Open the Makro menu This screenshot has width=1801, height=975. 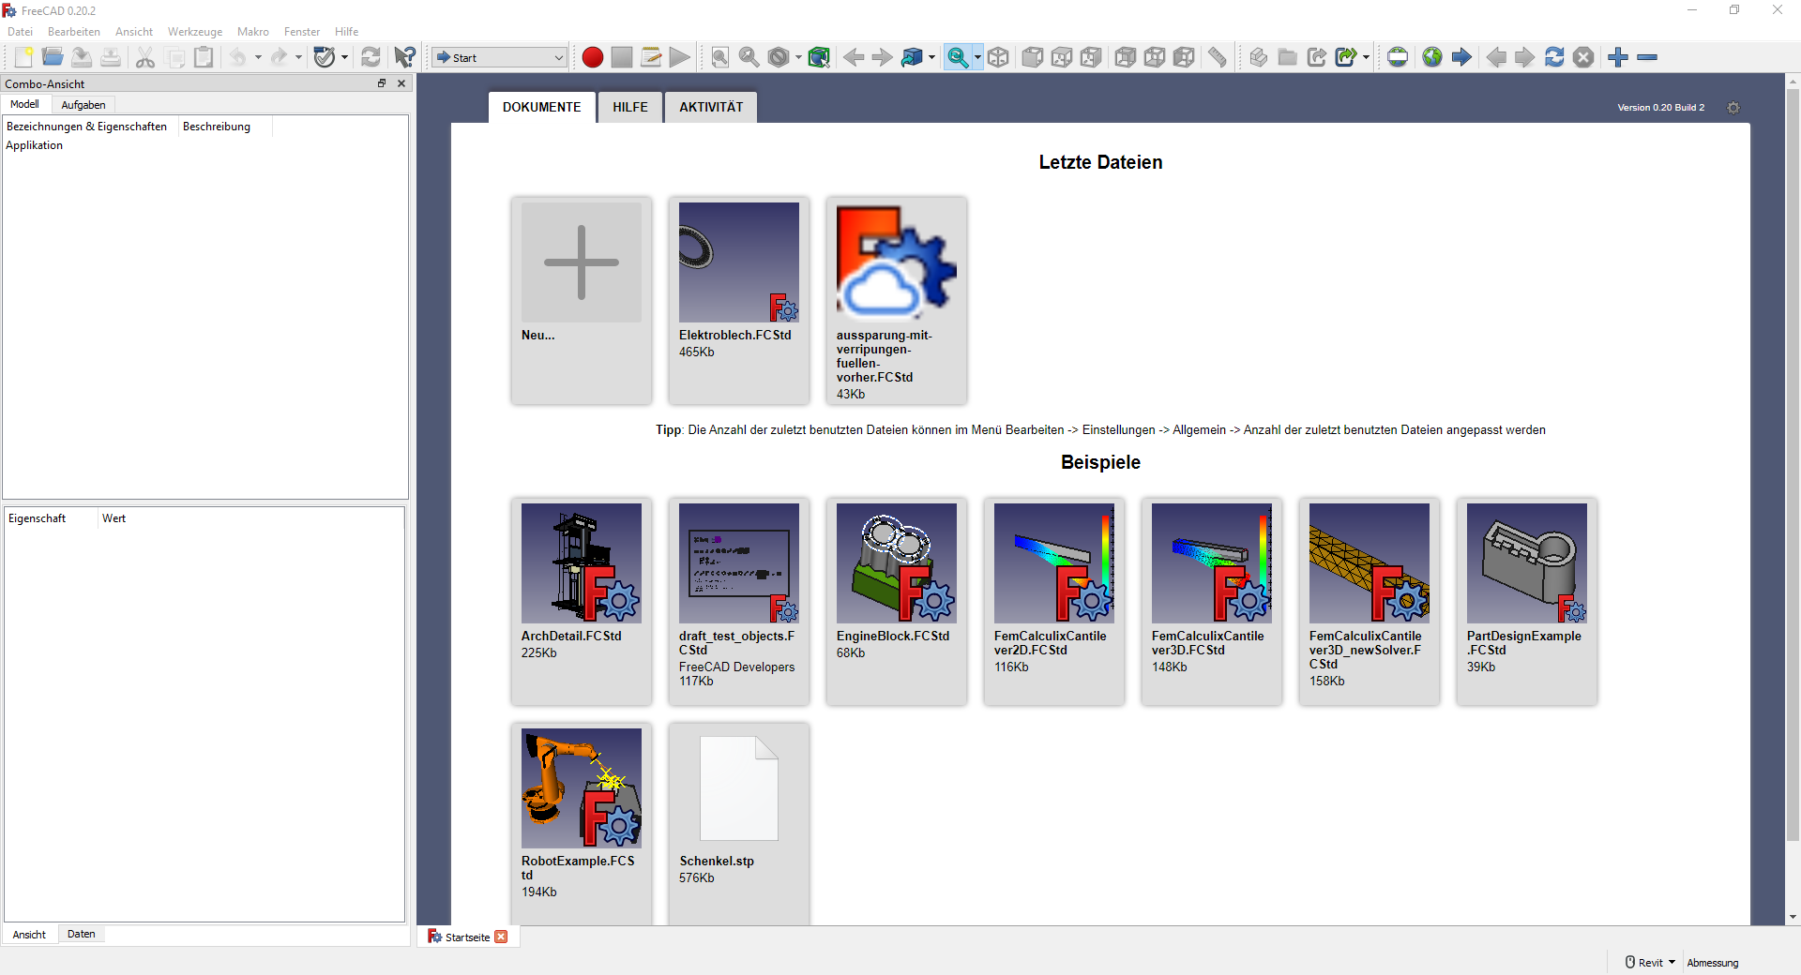pyautogui.click(x=252, y=31)
